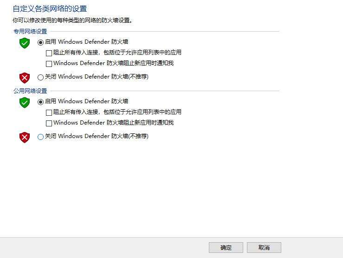
Task: Click the 自定义各类网络的设置 page title
Action: (x=50, y=9)
